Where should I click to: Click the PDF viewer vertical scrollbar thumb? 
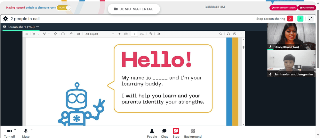(x=244, y=47)
